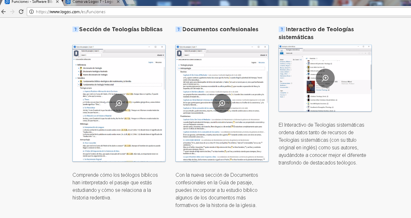This screenshot has width=411, height=218.
Task: Click the address bar URL logos.com/es/funciones
Action: click(71, 12)
